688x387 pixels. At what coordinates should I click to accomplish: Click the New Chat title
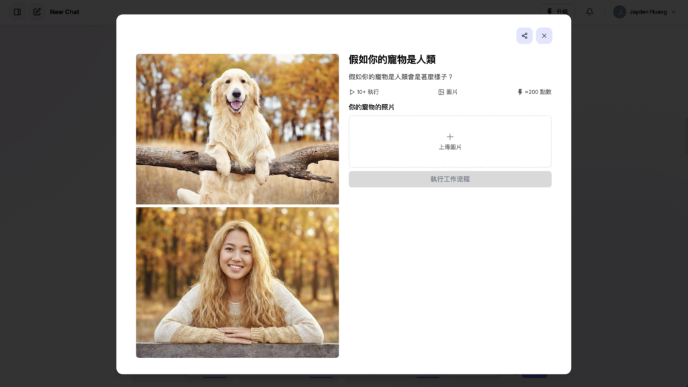[x=64, y=12]
